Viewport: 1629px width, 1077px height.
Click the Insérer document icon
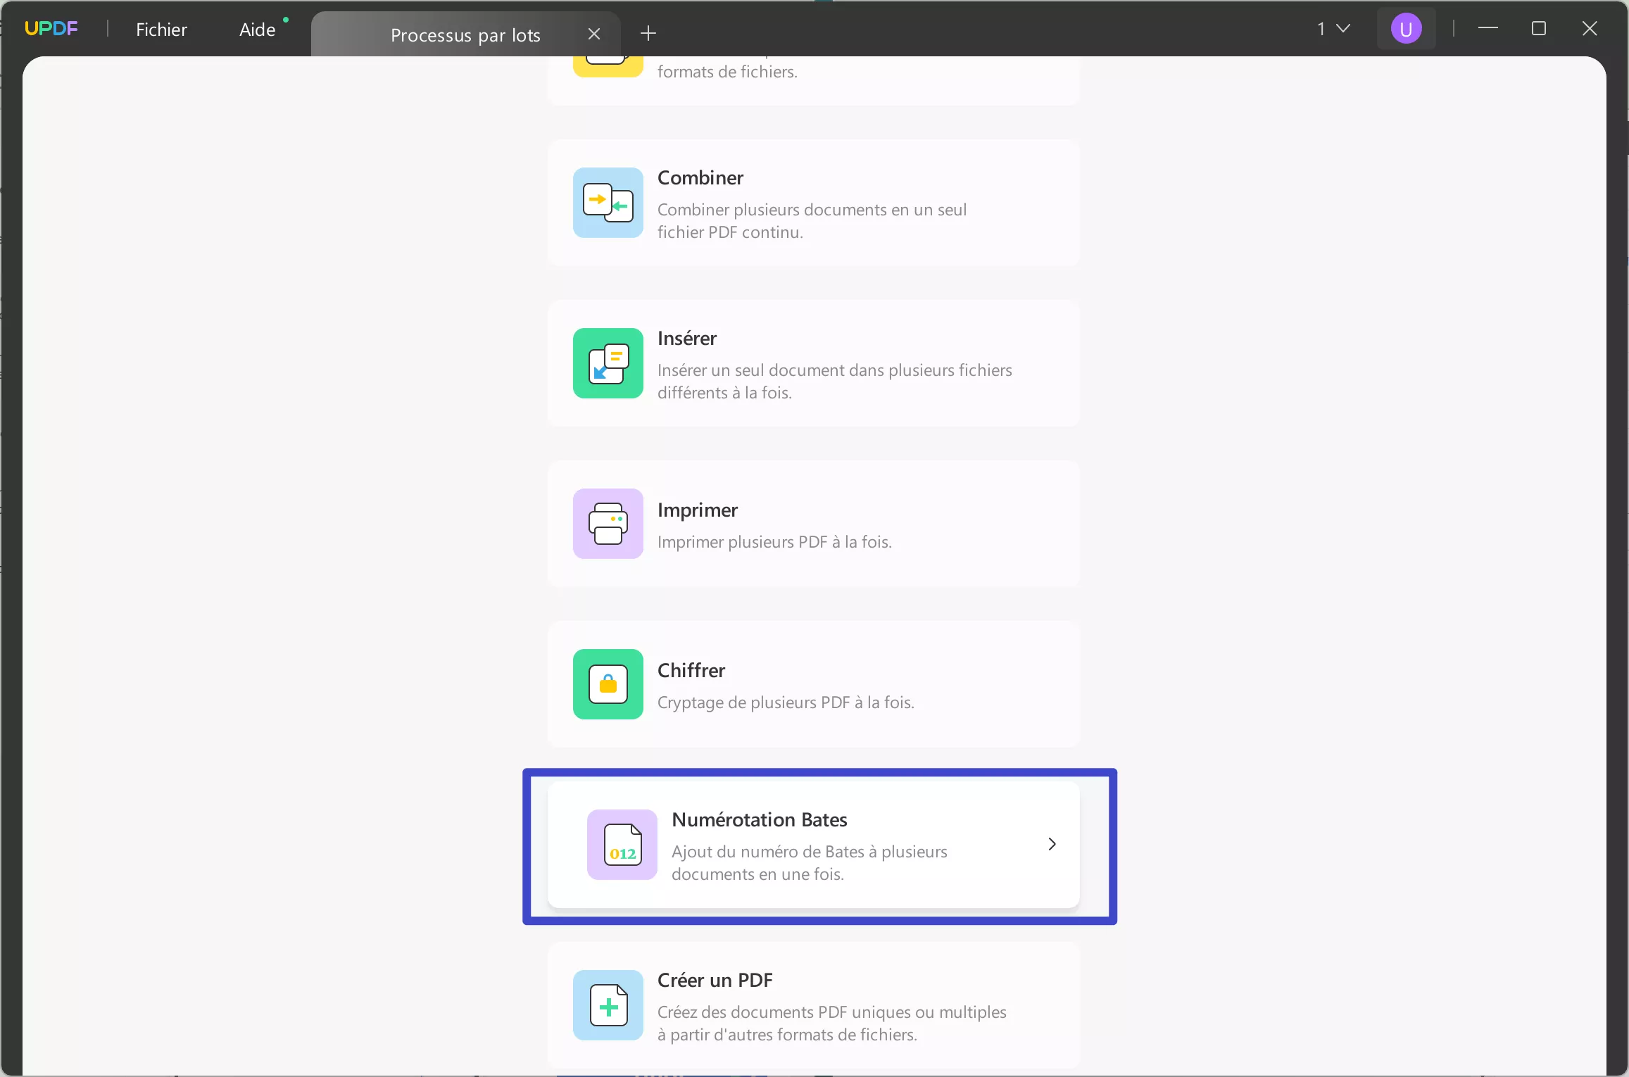pos(608,363)
